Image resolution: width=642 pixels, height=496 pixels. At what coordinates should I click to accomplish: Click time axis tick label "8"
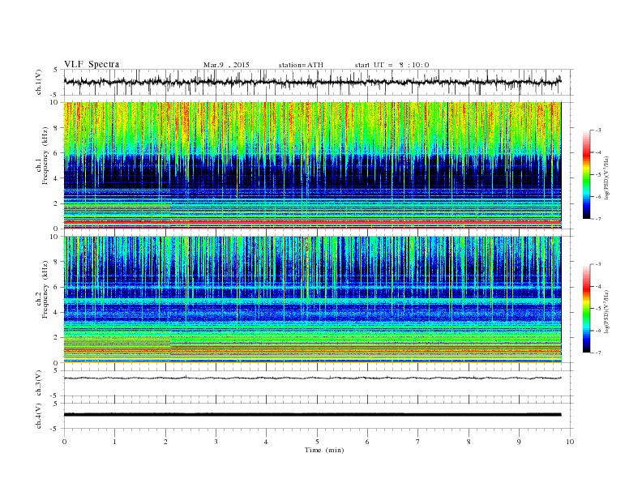469,442
